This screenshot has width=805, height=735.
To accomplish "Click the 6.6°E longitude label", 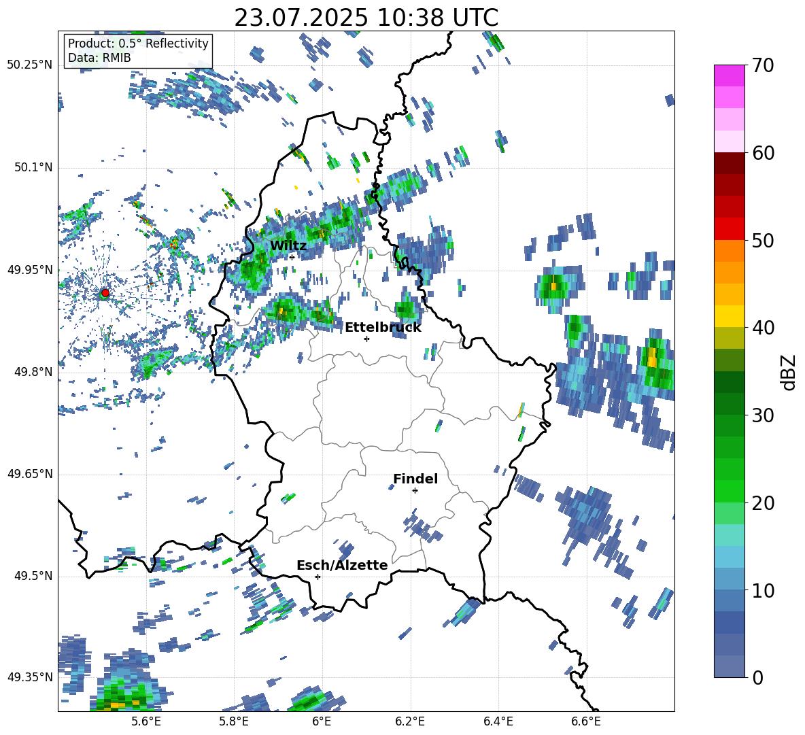I will click(x=586, y=722).
